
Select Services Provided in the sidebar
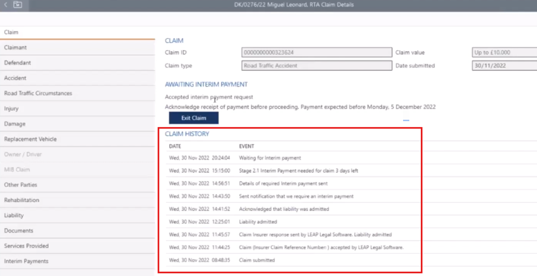(26, 246)
